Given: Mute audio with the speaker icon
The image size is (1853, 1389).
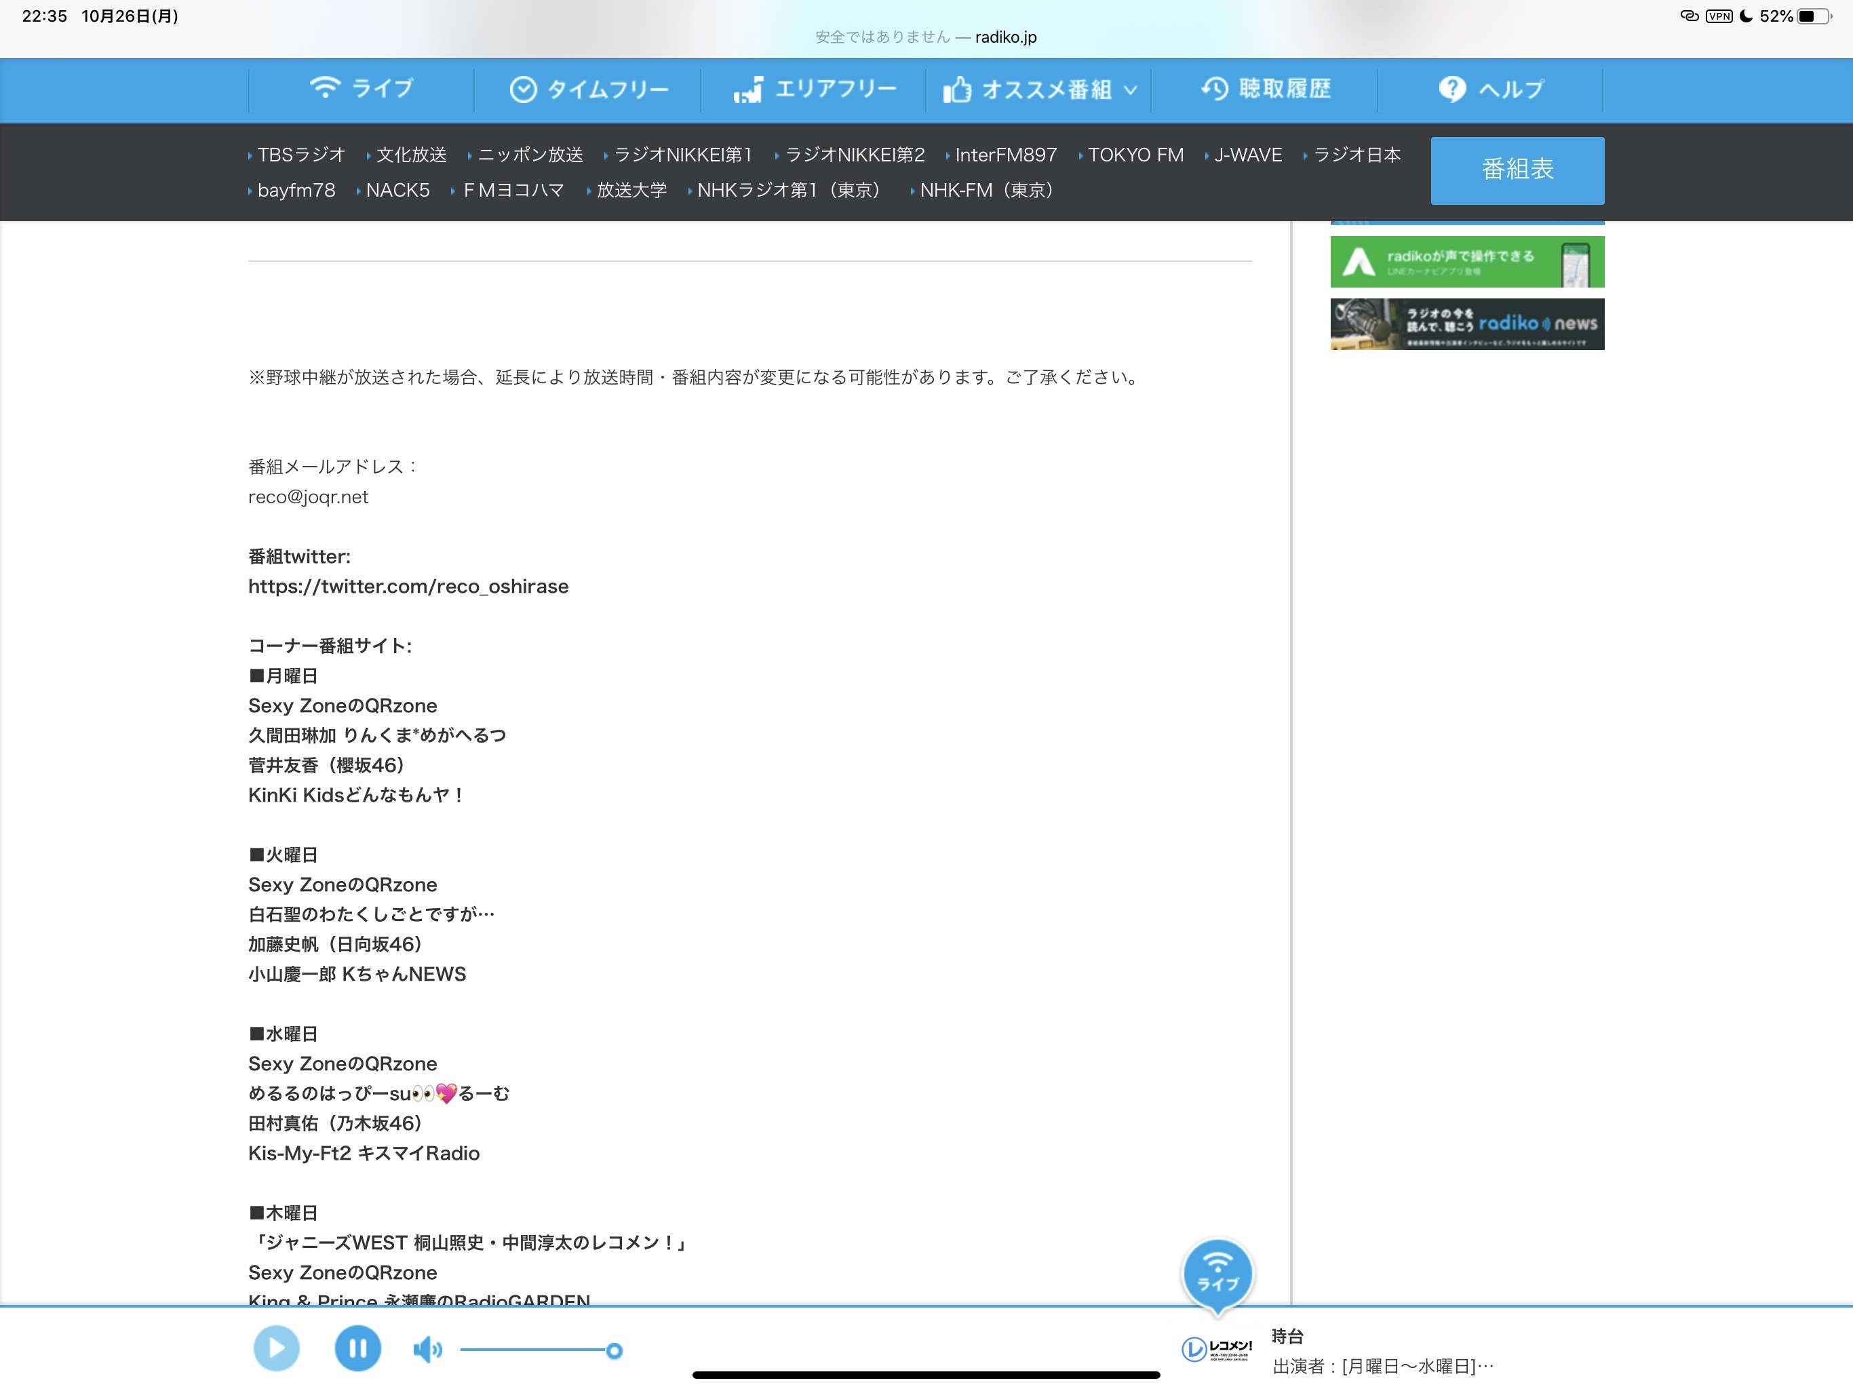Looking at the screenshot, I should pos(427,1350).
